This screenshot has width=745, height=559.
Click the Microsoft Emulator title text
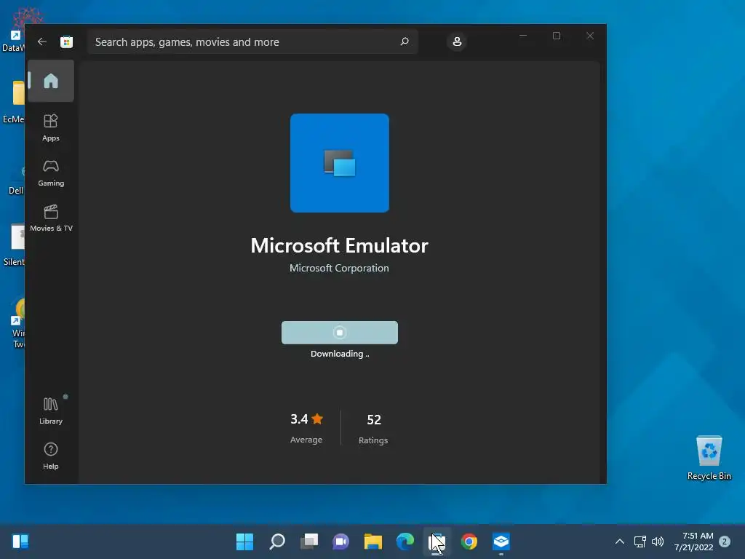[339, 246]
